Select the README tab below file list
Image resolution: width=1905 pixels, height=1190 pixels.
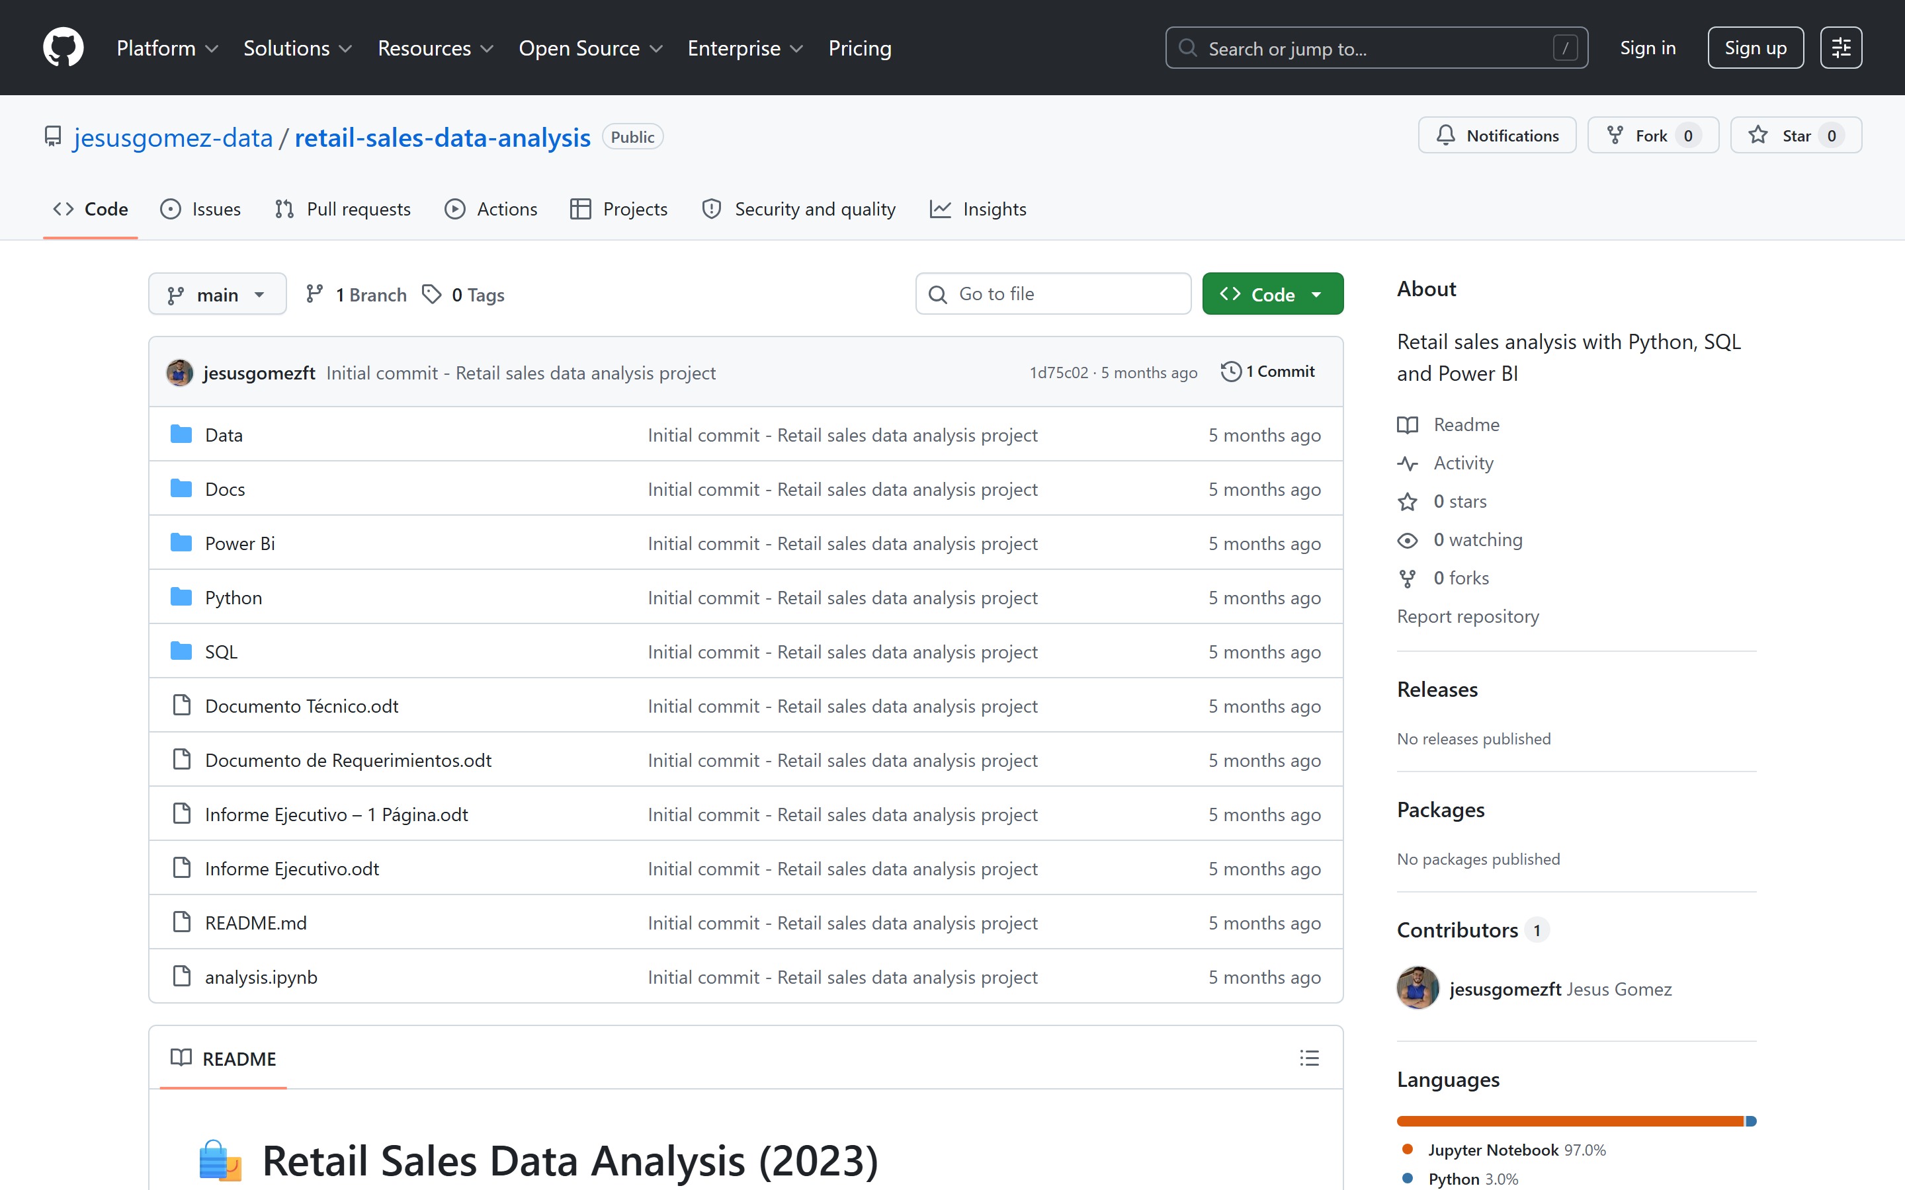pyautogui.click(x=224, y=1058)
